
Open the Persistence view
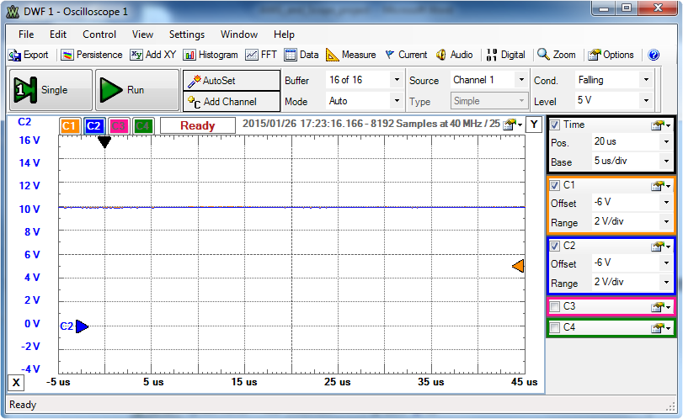click(x=92, y=55)
